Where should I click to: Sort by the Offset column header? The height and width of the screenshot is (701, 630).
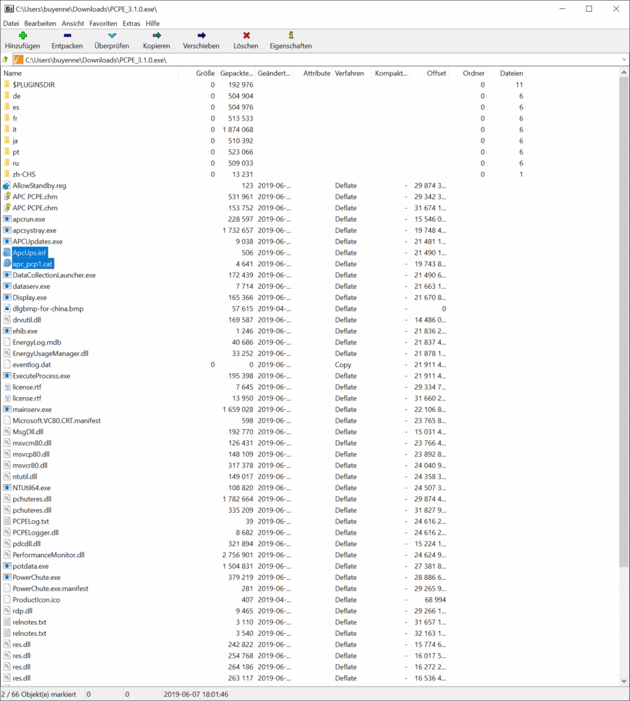[x=436, y=73]
